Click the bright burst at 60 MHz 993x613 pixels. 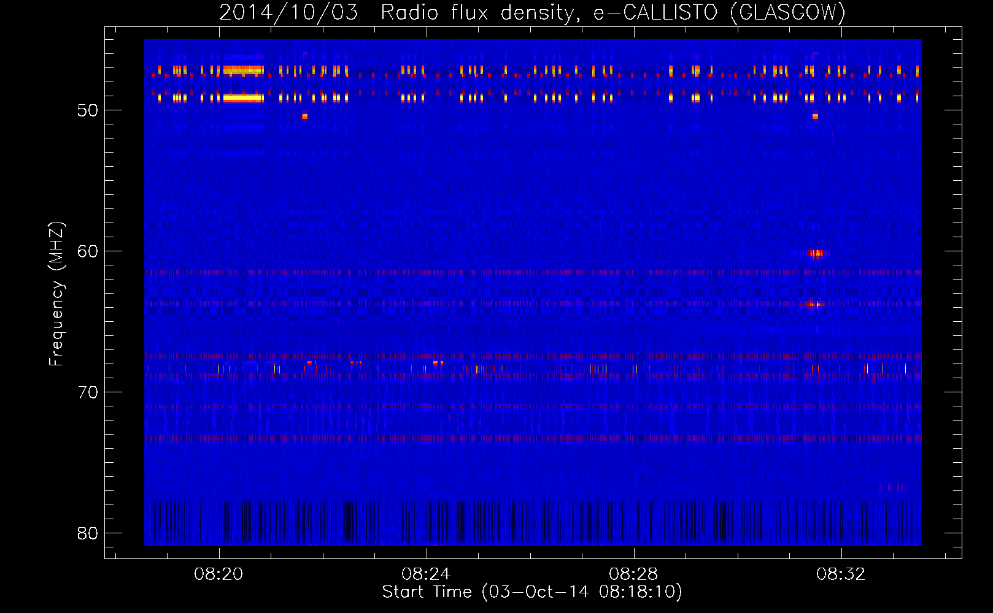click(x=817, y=253)
